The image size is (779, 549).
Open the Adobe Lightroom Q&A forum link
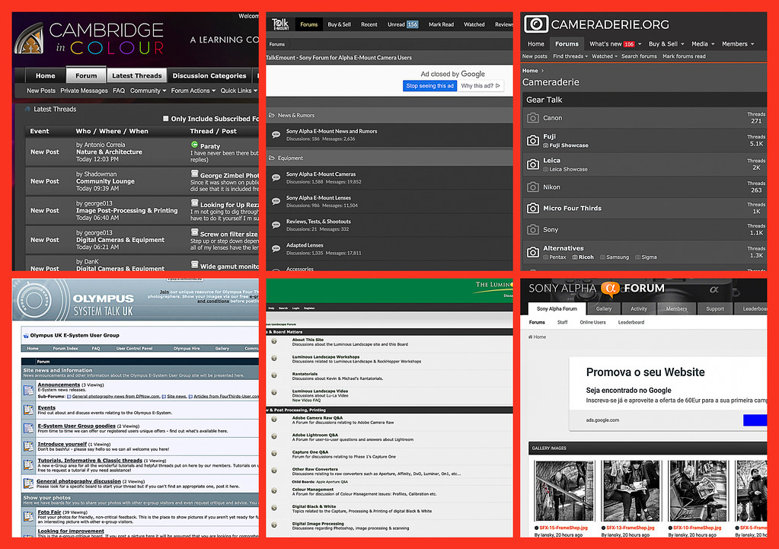tap(314, 435)
